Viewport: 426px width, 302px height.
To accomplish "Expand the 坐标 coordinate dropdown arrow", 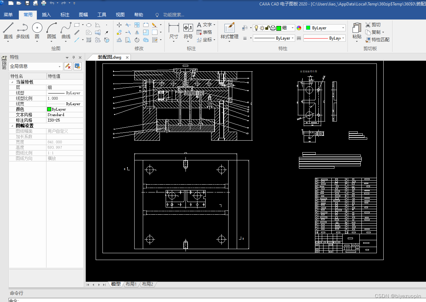I will 214,40.
